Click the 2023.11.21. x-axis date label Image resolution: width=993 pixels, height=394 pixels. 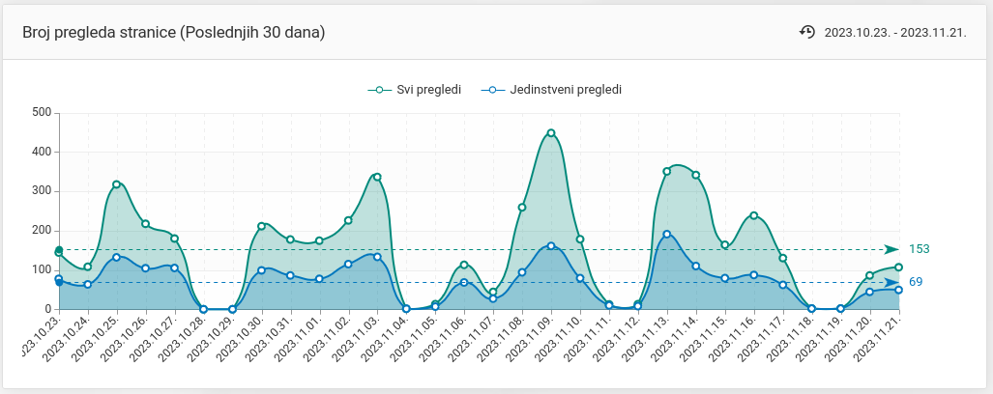882,336
